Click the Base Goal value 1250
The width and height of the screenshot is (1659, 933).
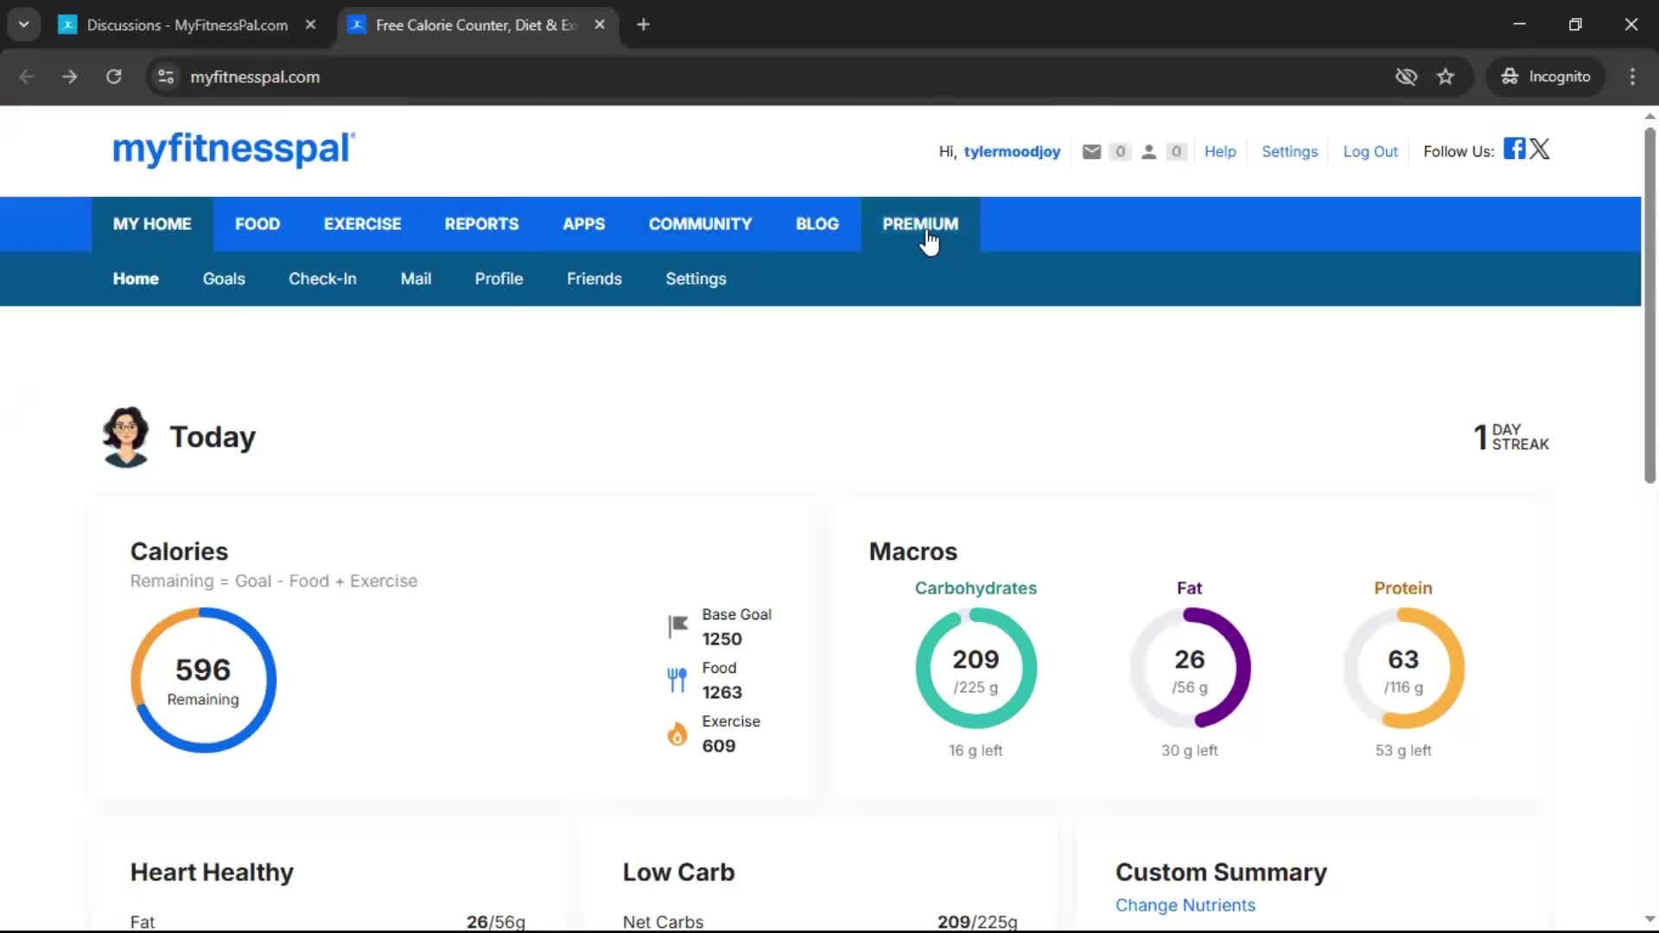(x=721, y=639)
